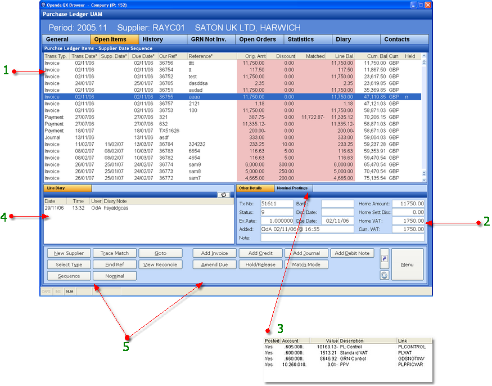Jump to top with double-up scroll arrow

pyautogui.click(x=424, y=62)
